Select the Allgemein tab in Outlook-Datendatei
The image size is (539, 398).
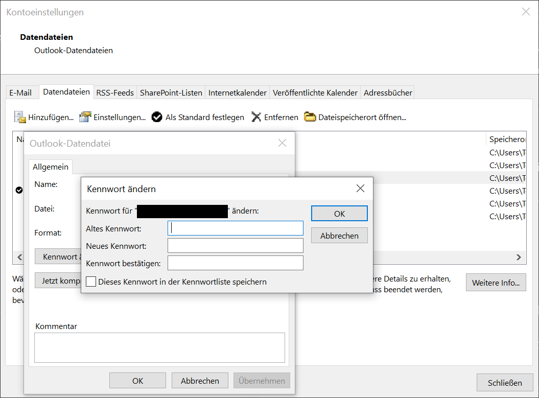tap(51, 167)
